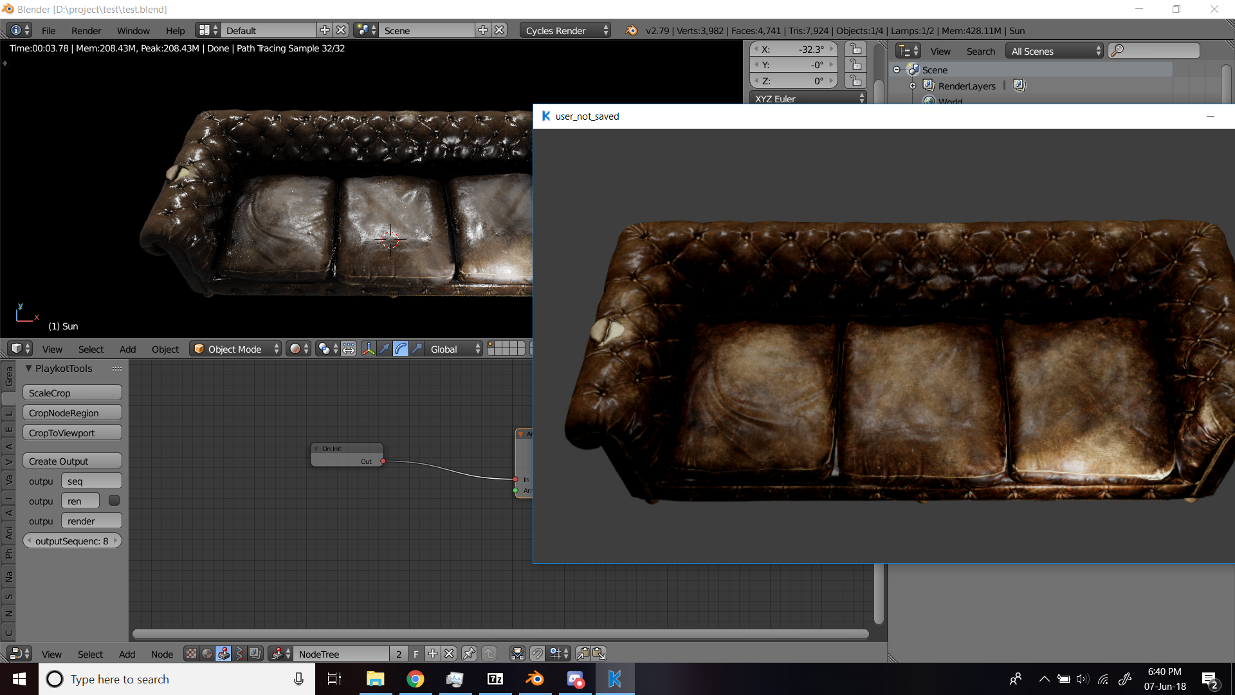Change the Global transform orientation
This screenshot has width=1235, height=695.
[454, 349]
